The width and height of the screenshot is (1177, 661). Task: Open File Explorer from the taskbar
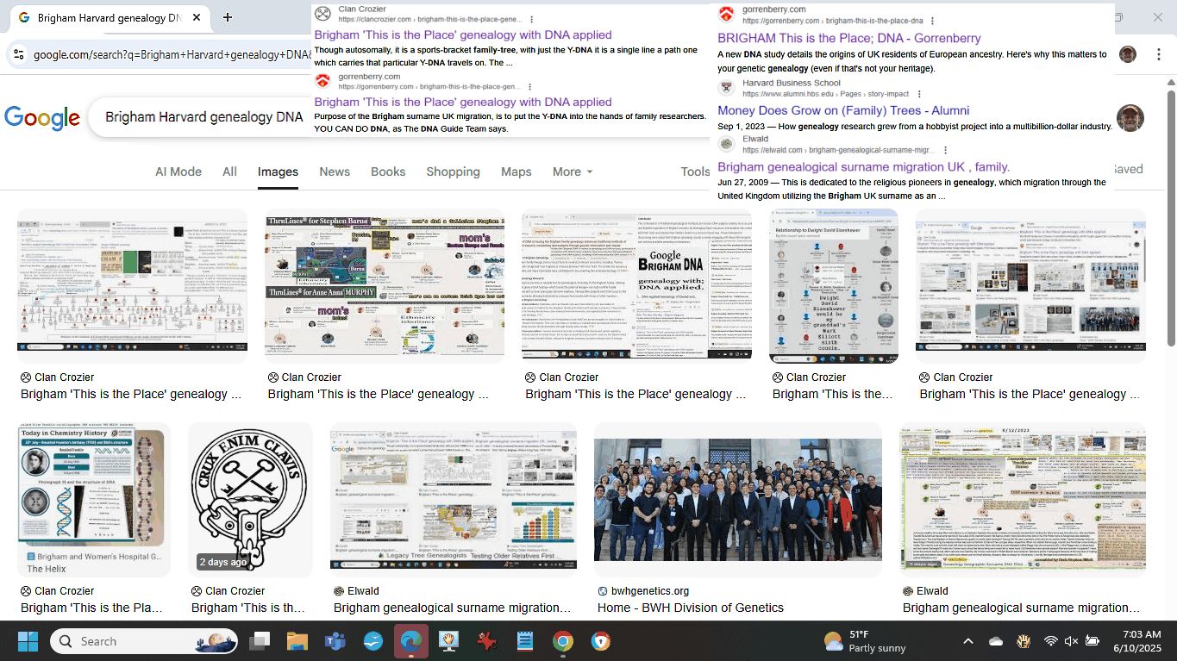(x=297, y=641)
